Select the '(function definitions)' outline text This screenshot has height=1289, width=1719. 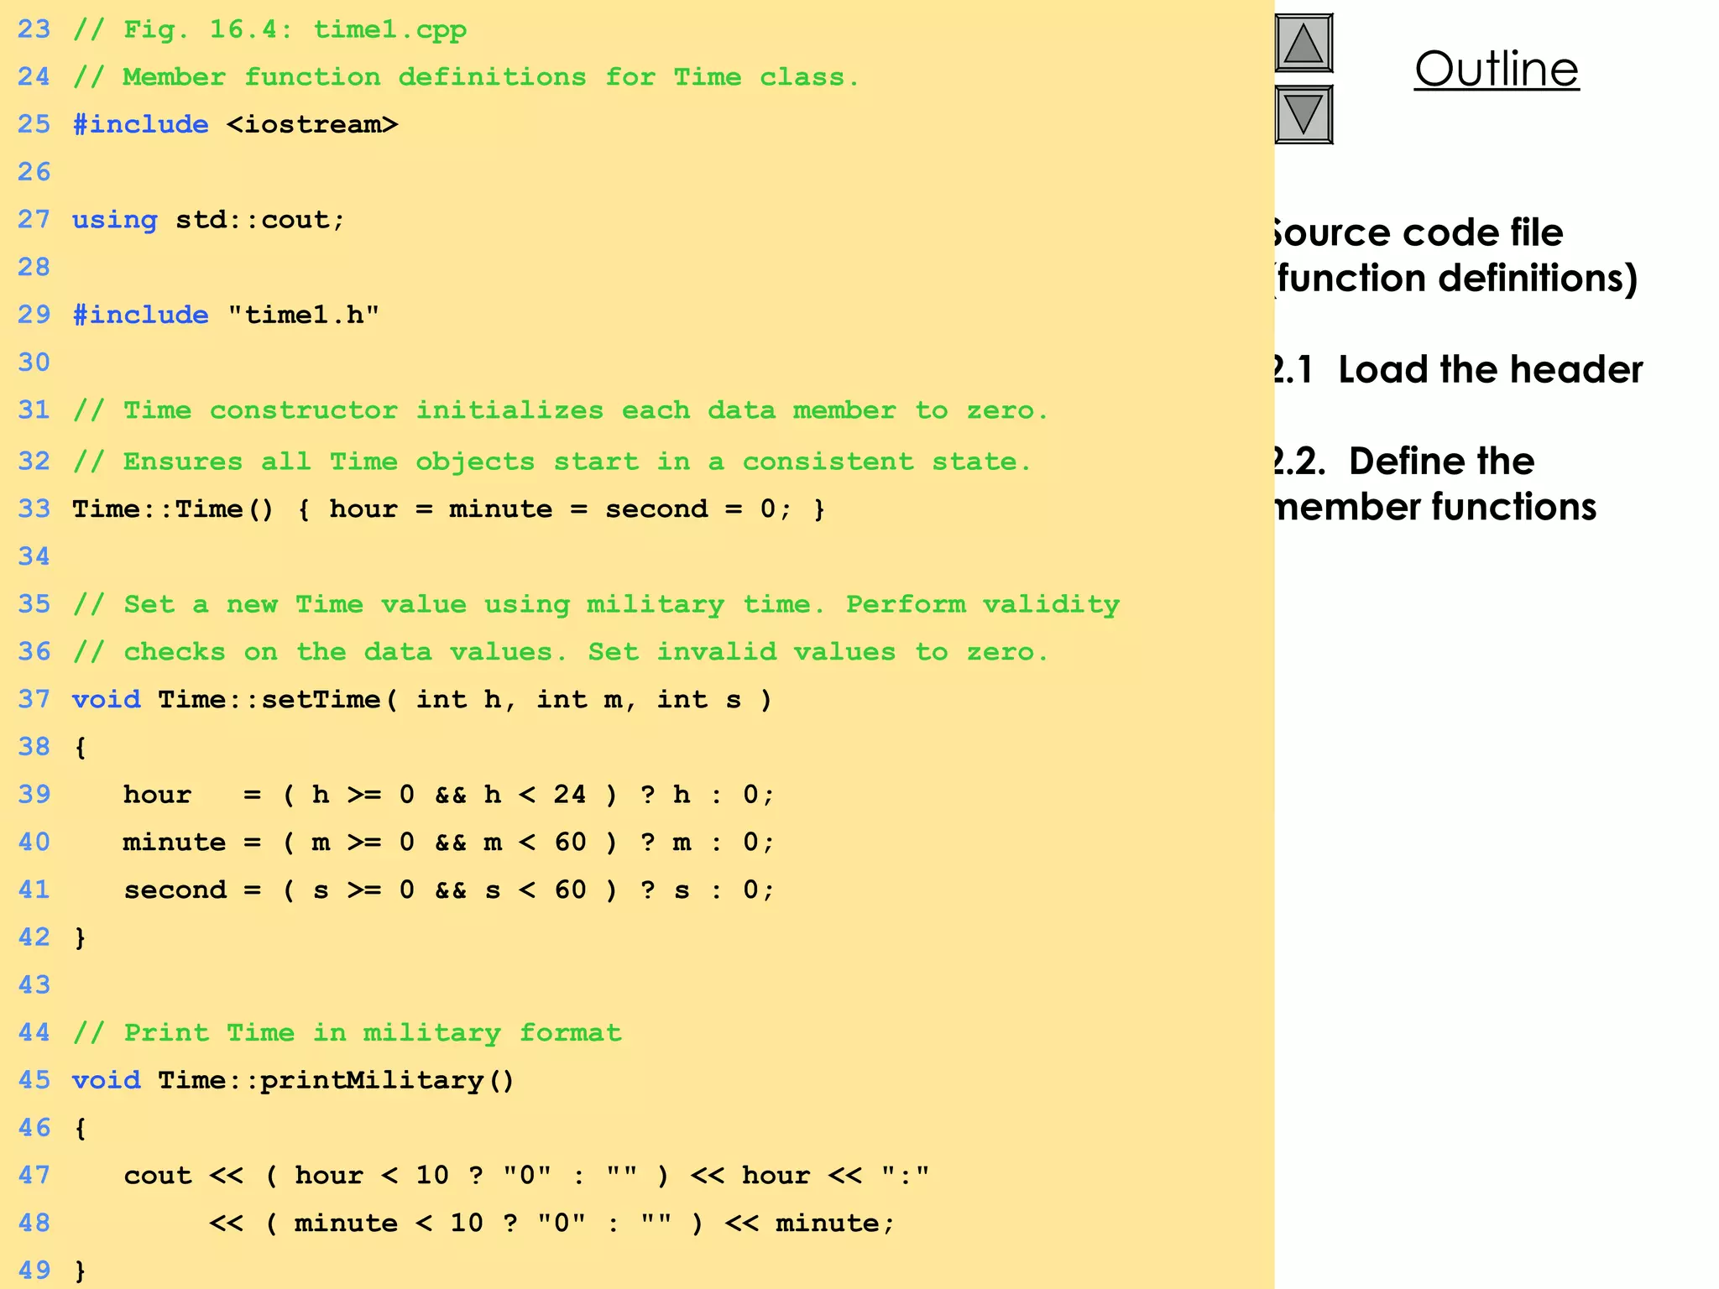[1455, 279]
